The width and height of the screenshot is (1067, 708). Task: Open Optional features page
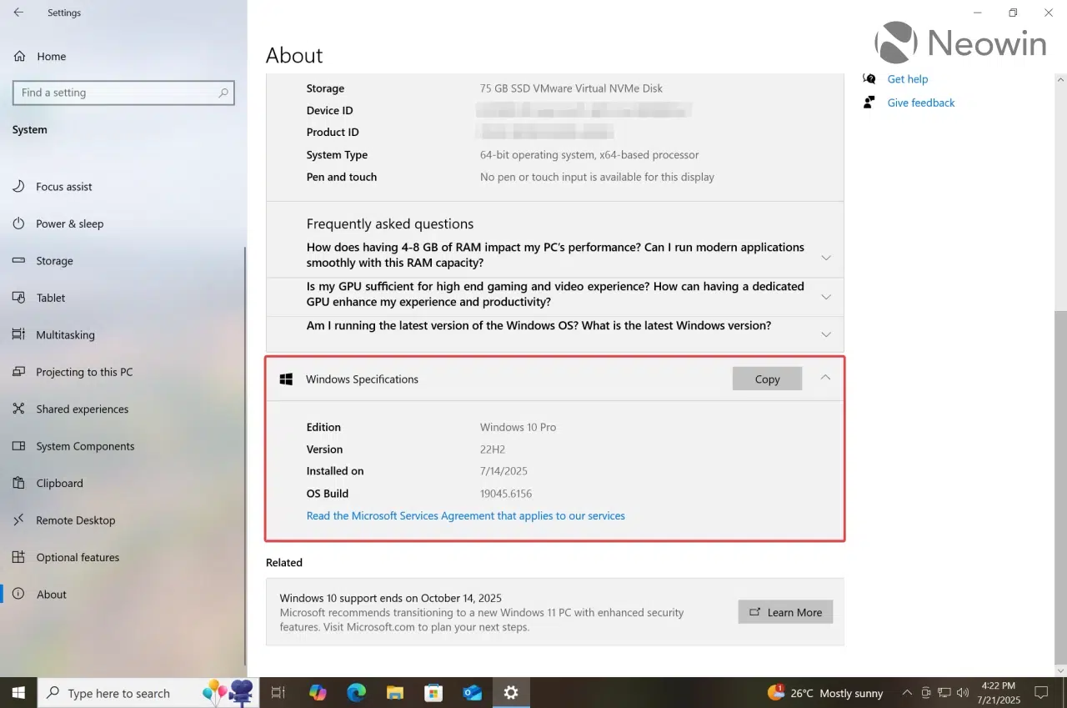[x=78, y=557]
